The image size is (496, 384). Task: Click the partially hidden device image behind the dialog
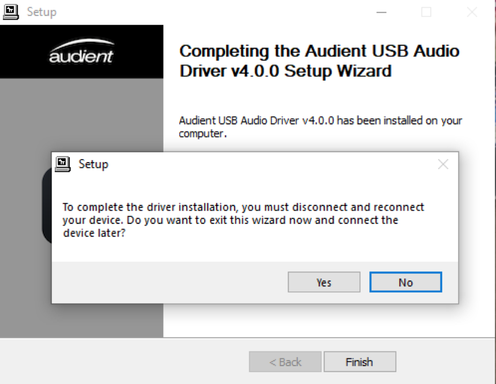point(46,206)
